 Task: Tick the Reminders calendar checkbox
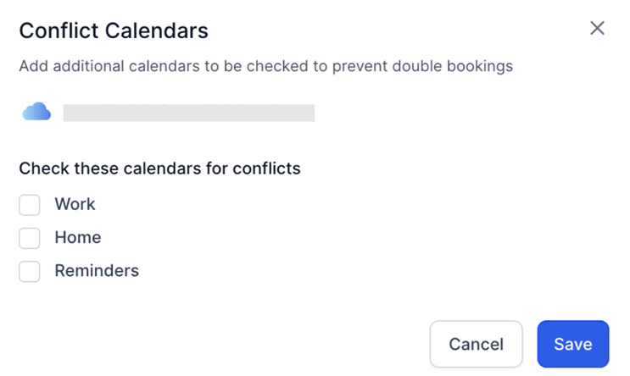30,271
